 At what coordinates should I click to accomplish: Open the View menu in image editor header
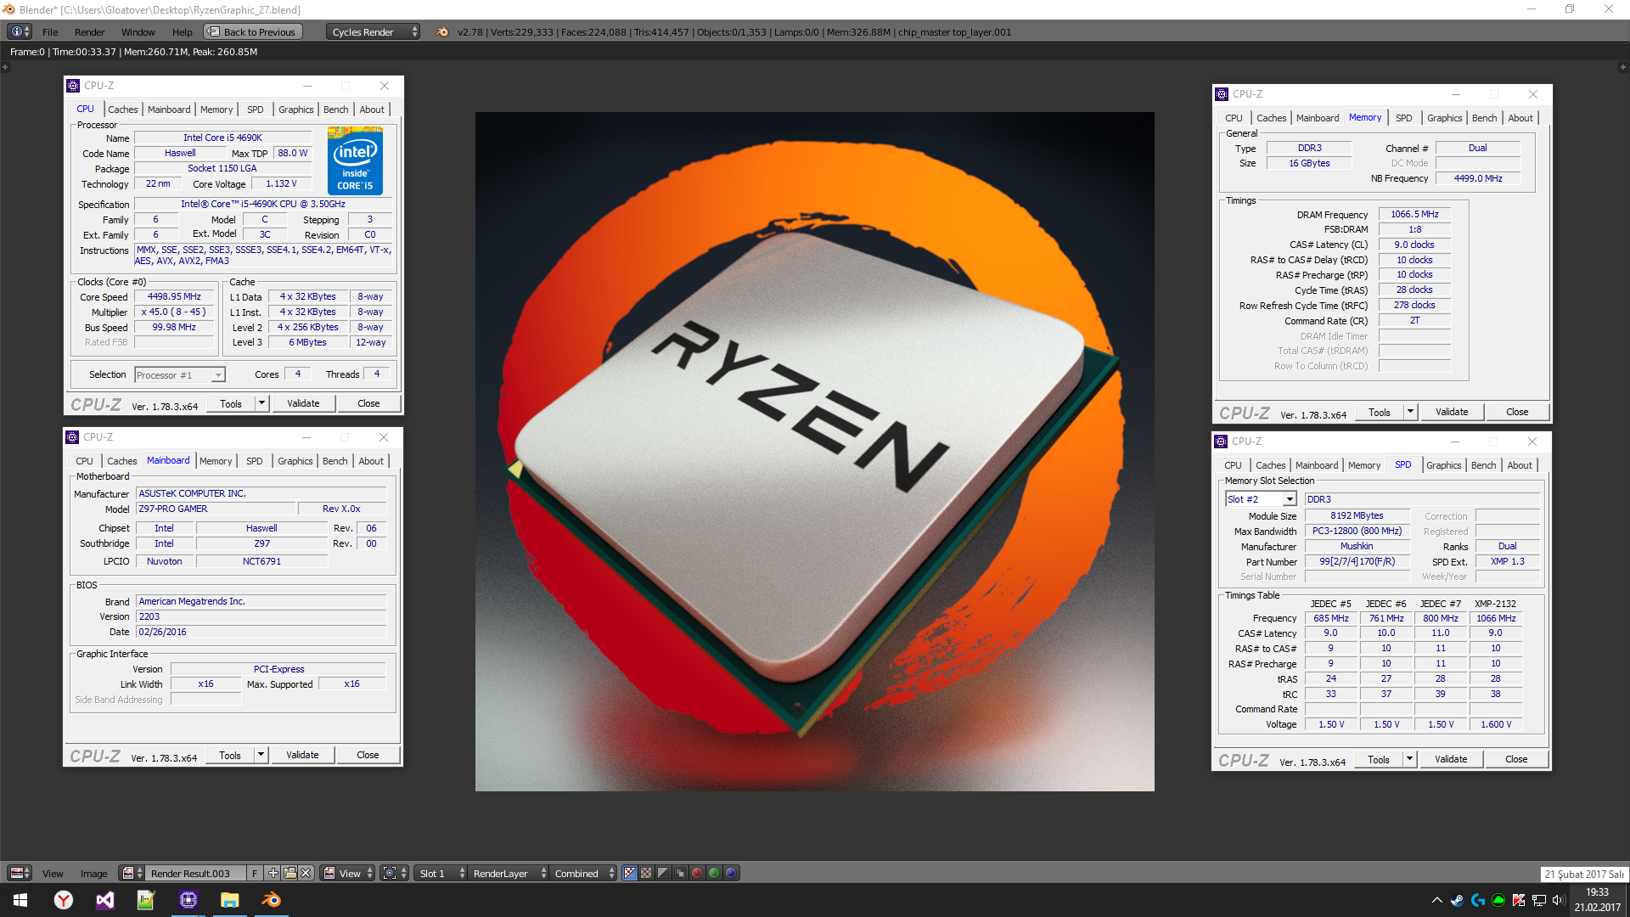53,874
